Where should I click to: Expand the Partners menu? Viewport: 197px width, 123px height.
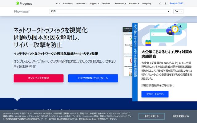134,3
